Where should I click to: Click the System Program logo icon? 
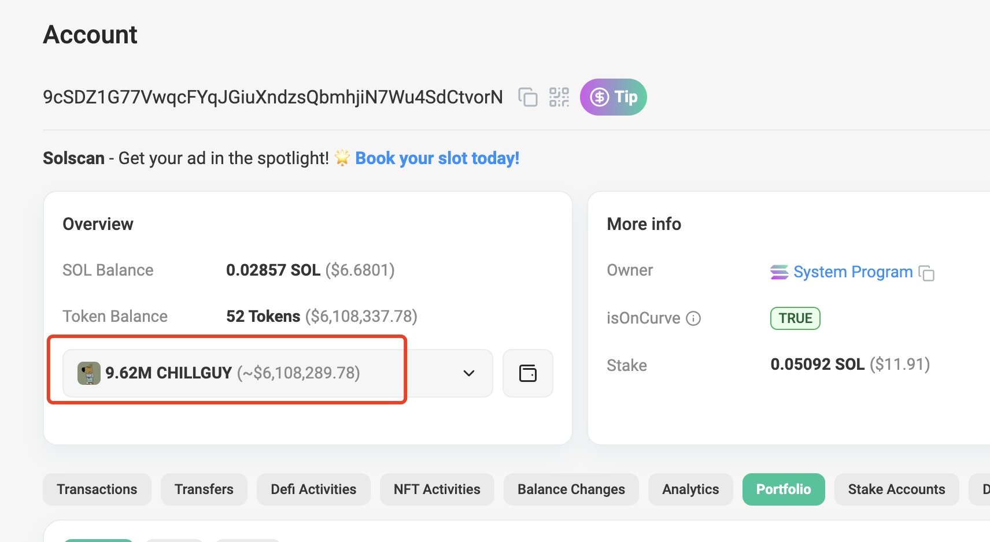coord(779,272)
